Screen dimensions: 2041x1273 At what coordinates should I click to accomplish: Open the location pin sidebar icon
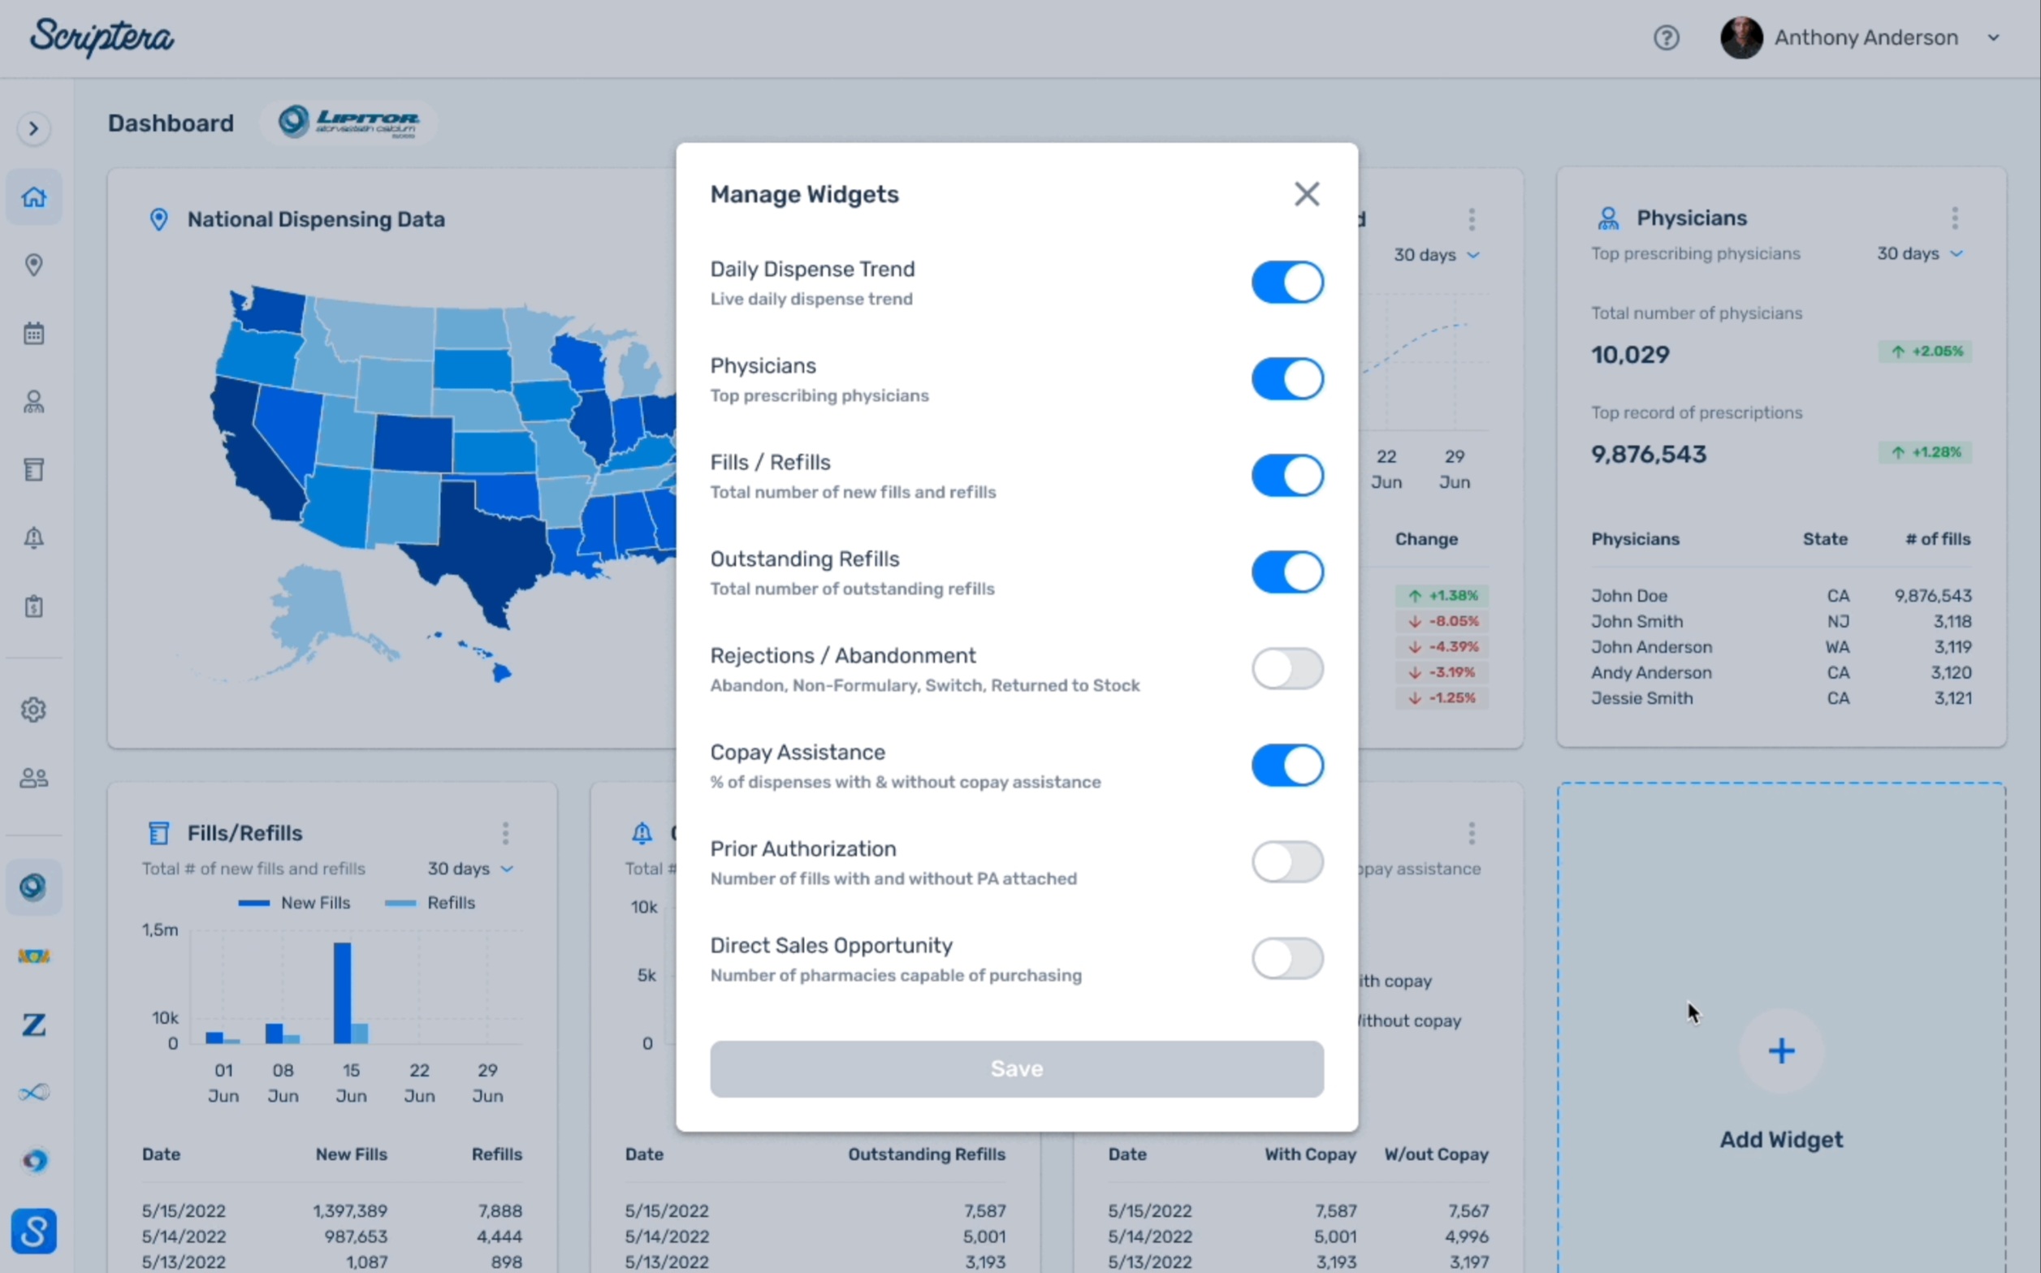[x=33, y=265]
